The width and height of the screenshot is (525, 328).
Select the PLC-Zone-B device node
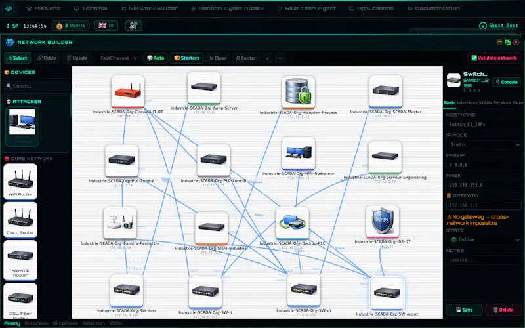(214, 160)
